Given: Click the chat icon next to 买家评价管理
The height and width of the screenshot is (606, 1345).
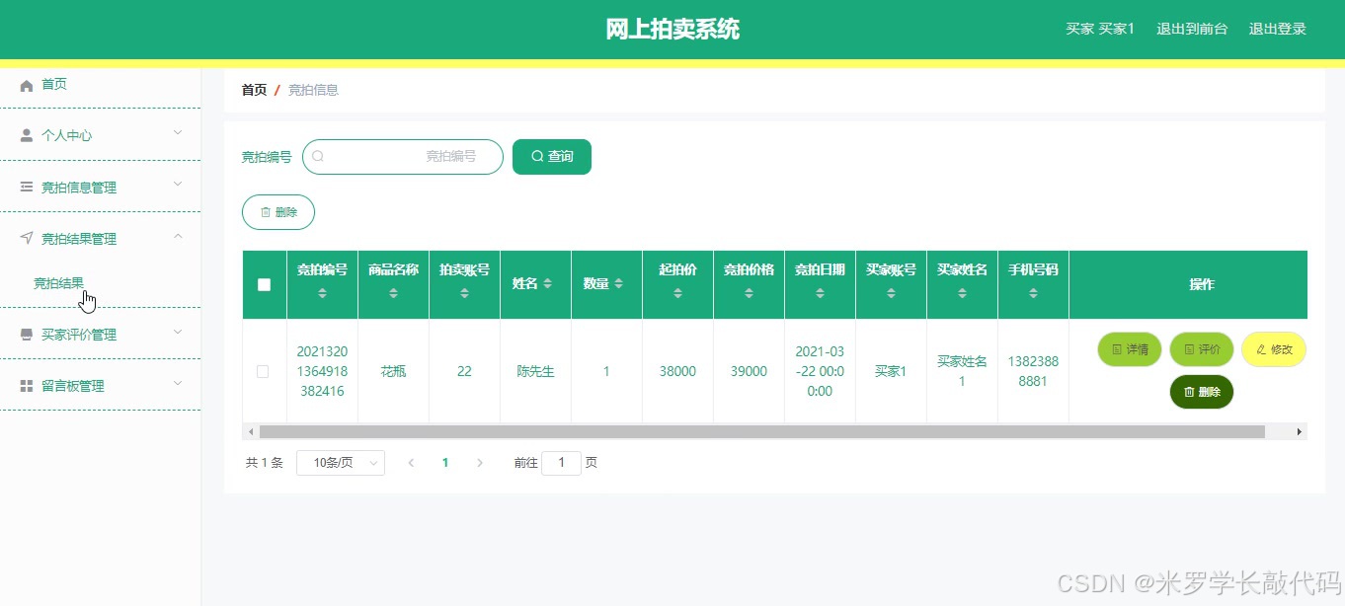Looking at the screenshot, I should [x=26, y=335].
